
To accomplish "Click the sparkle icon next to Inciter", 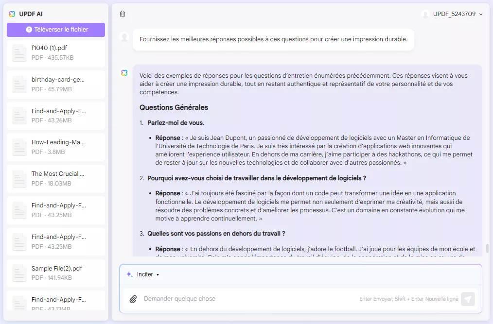I will click(x=128, y=274).
